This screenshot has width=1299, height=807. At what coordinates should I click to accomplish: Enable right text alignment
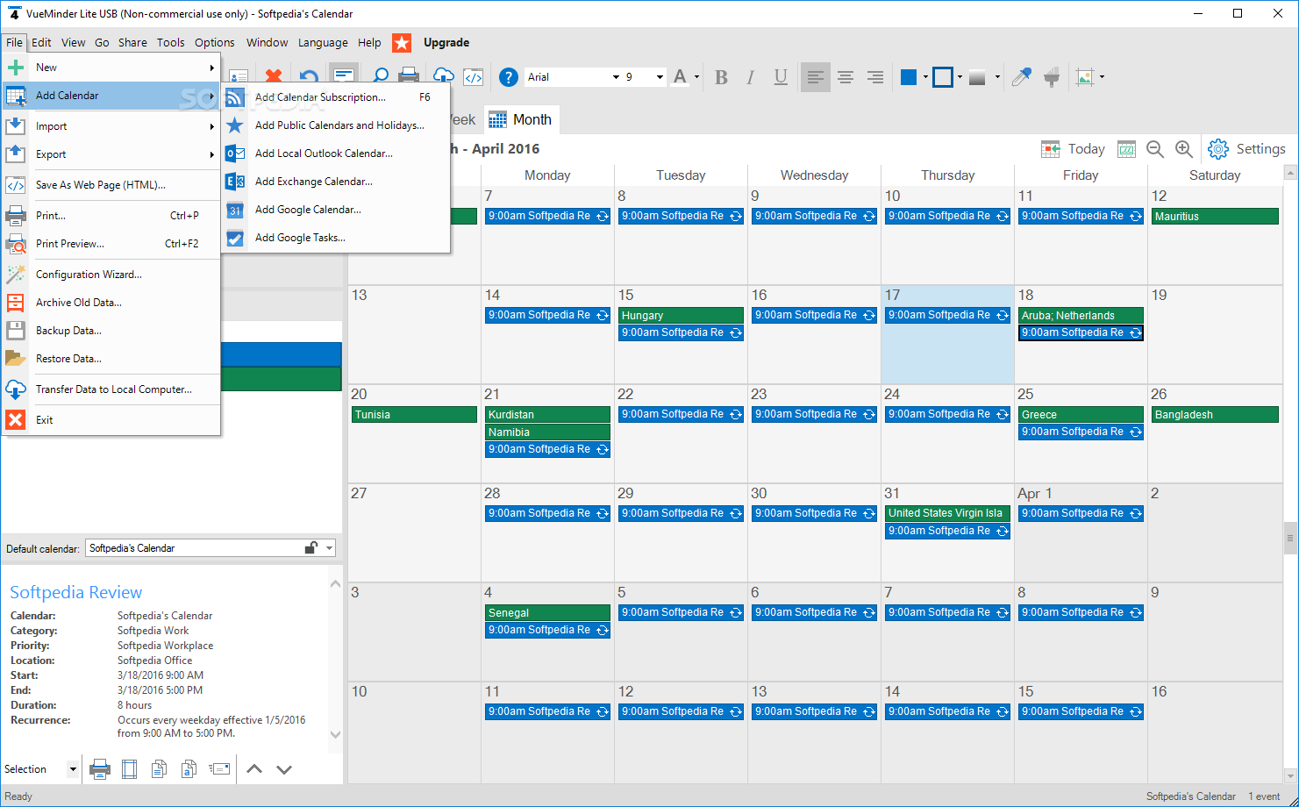(x=875, y=77)
